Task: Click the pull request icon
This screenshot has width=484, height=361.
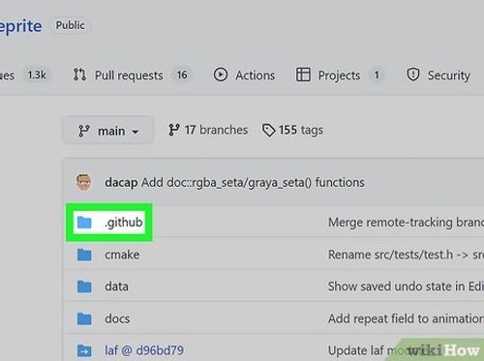Action: tap(79, 75)
